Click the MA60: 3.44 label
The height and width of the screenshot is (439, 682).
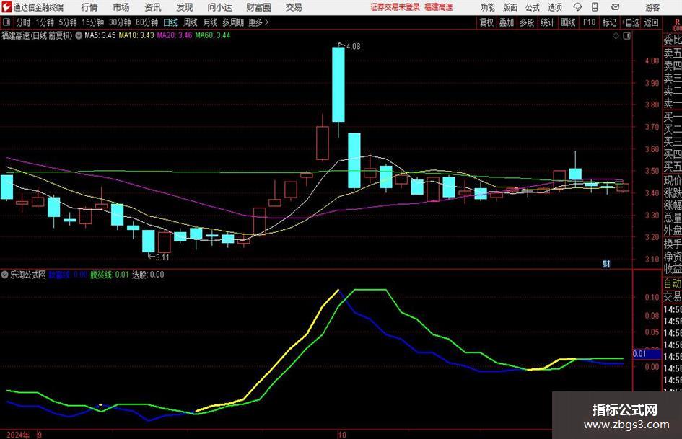pos(213,35)
